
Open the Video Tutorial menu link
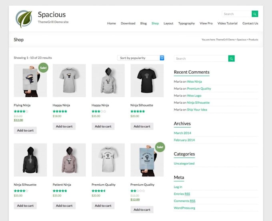pos(228,23)
